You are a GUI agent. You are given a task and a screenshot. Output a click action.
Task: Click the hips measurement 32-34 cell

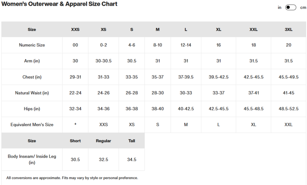tap(75, 109)
